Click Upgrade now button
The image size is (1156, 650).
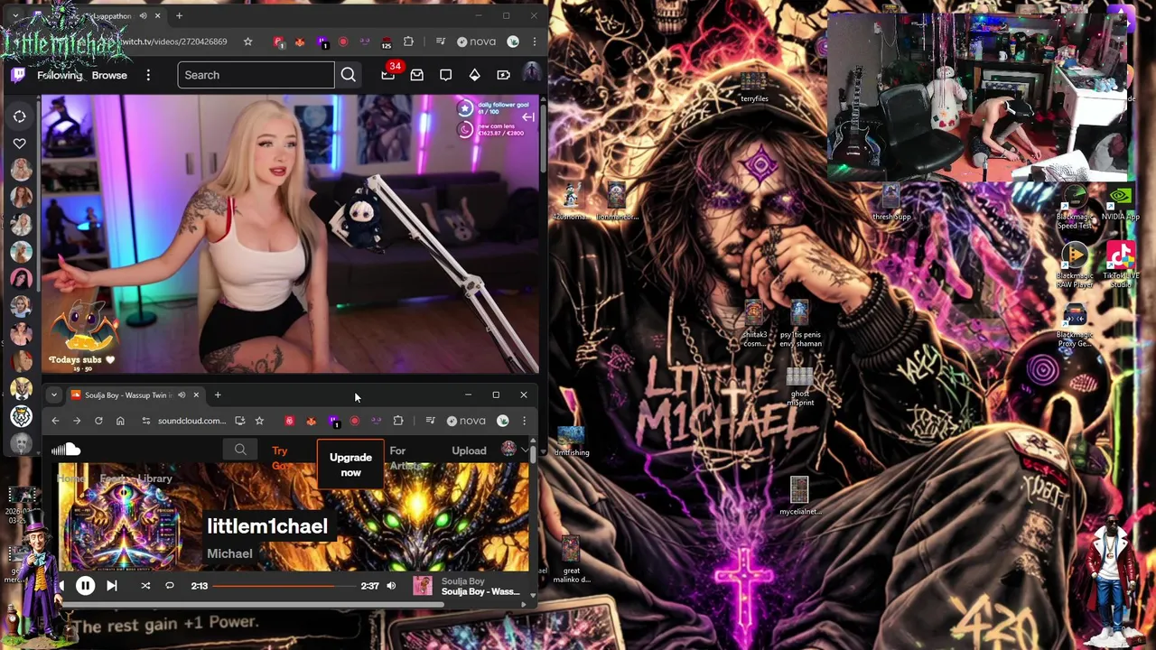coord(350,464)
